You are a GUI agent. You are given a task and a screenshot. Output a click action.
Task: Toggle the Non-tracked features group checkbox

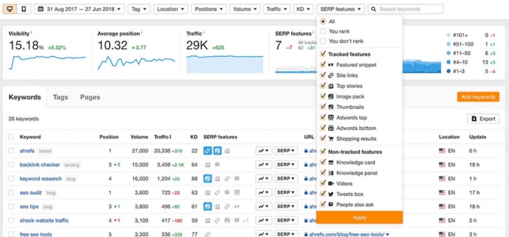(x=323, y=151)
